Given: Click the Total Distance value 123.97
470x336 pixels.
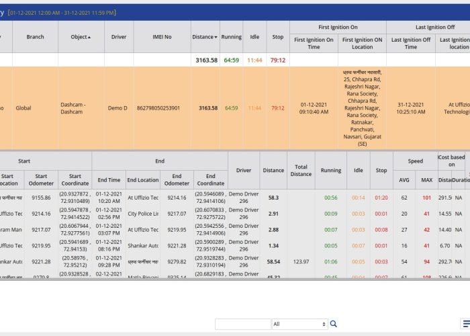Looking at the screenshot, I should (x=301, y=261).
